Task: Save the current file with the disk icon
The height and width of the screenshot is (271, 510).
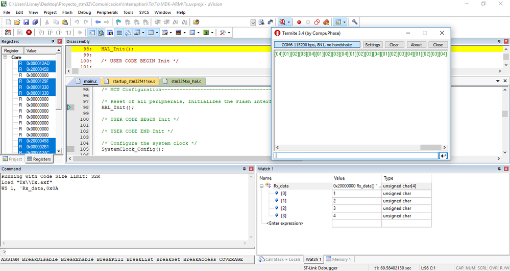Action: coord(26,22)
